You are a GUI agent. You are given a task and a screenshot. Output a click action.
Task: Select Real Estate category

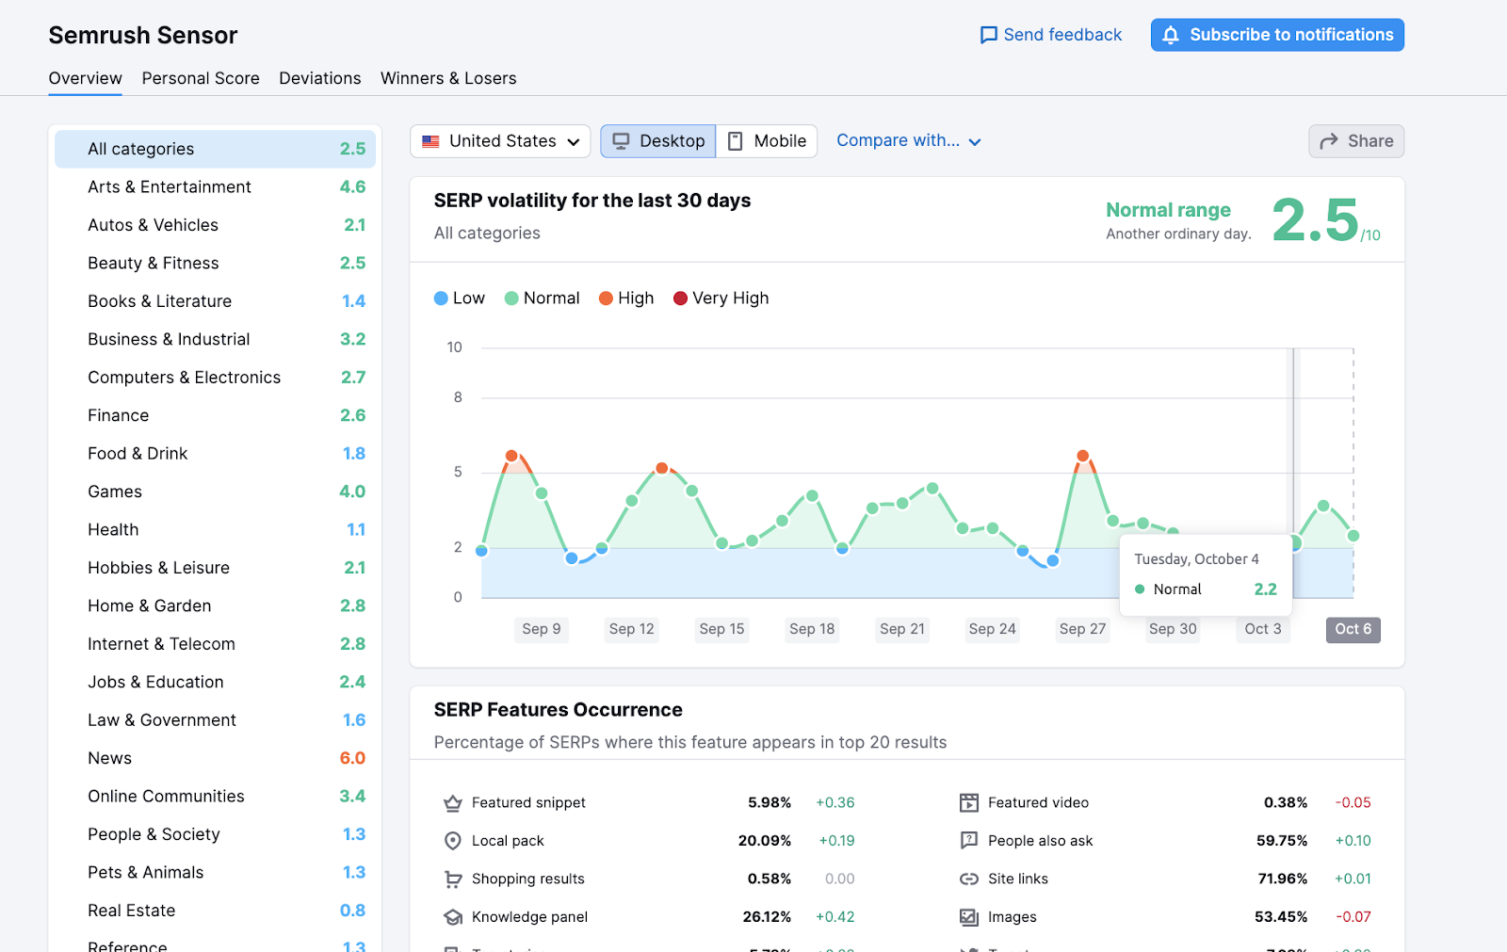coord(216,911)
